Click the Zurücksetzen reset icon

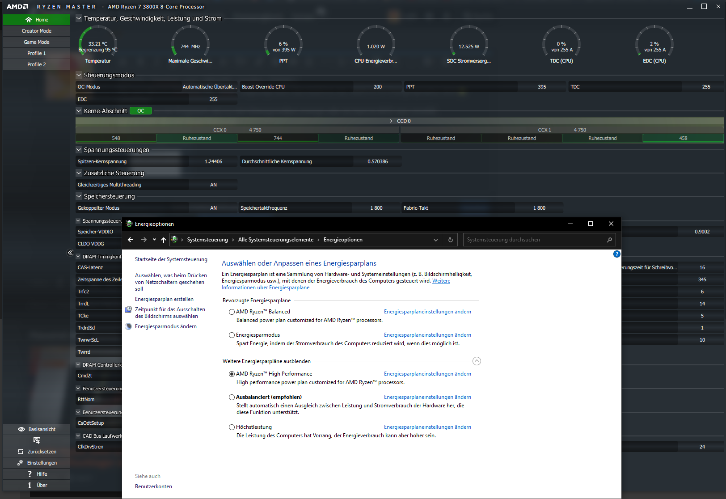click(x=20, y=452)
